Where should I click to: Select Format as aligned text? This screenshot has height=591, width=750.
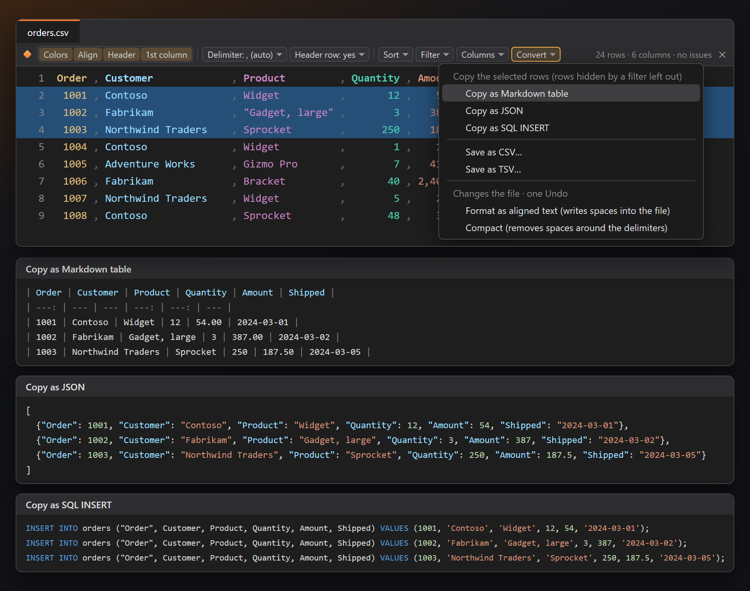point(571,211)
